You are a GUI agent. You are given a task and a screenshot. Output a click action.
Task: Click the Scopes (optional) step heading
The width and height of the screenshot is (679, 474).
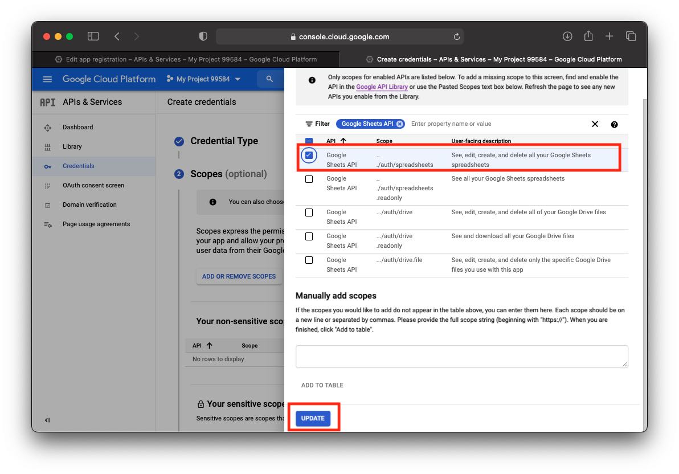(x=228, y=174)
